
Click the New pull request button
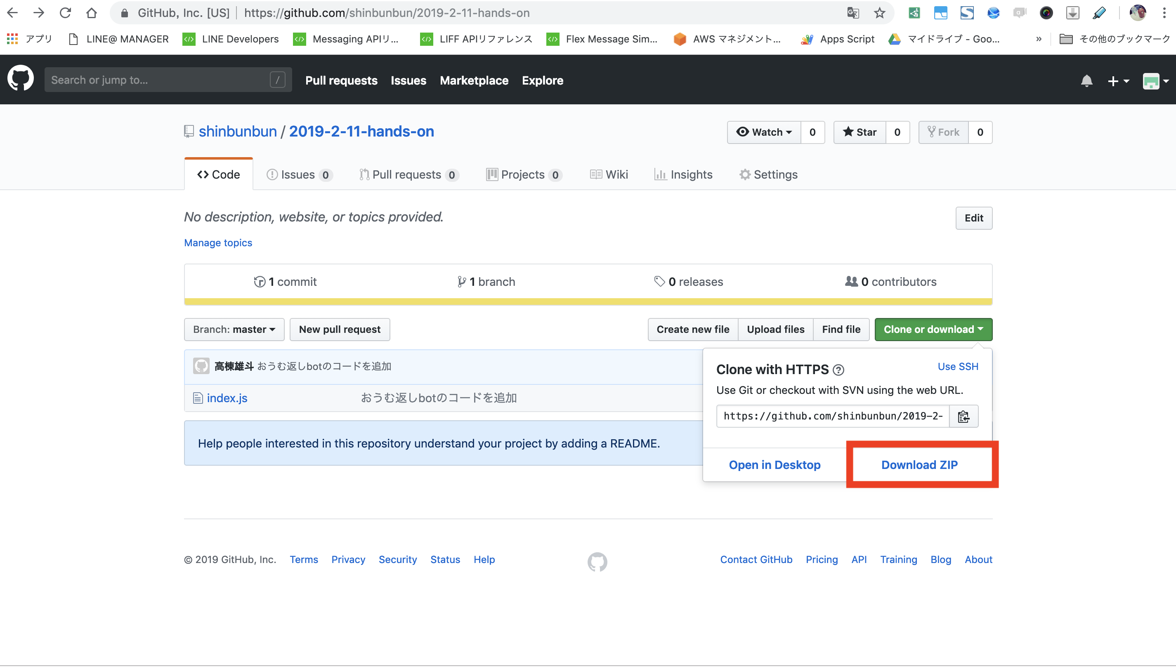point(340,330)
